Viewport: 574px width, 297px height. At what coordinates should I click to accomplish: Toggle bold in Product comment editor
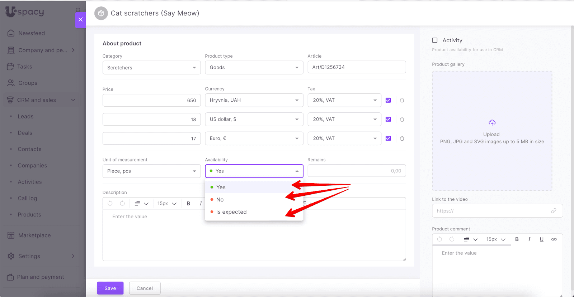point(517,239)
